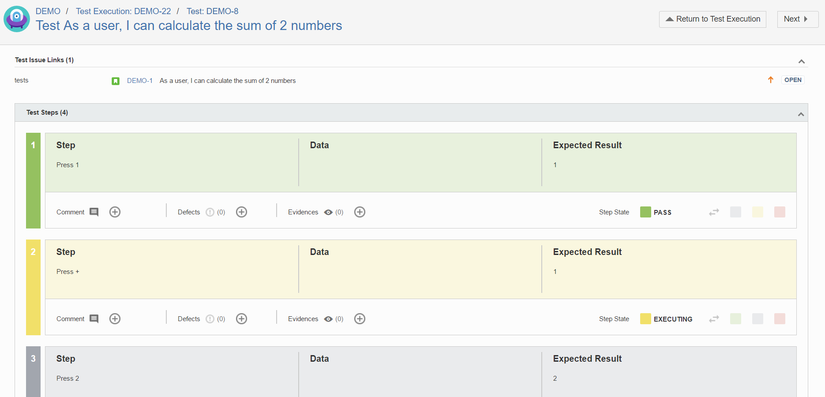Add evidence to step 2
Viewport: 825px width, 397px height.
click(360, 319)
